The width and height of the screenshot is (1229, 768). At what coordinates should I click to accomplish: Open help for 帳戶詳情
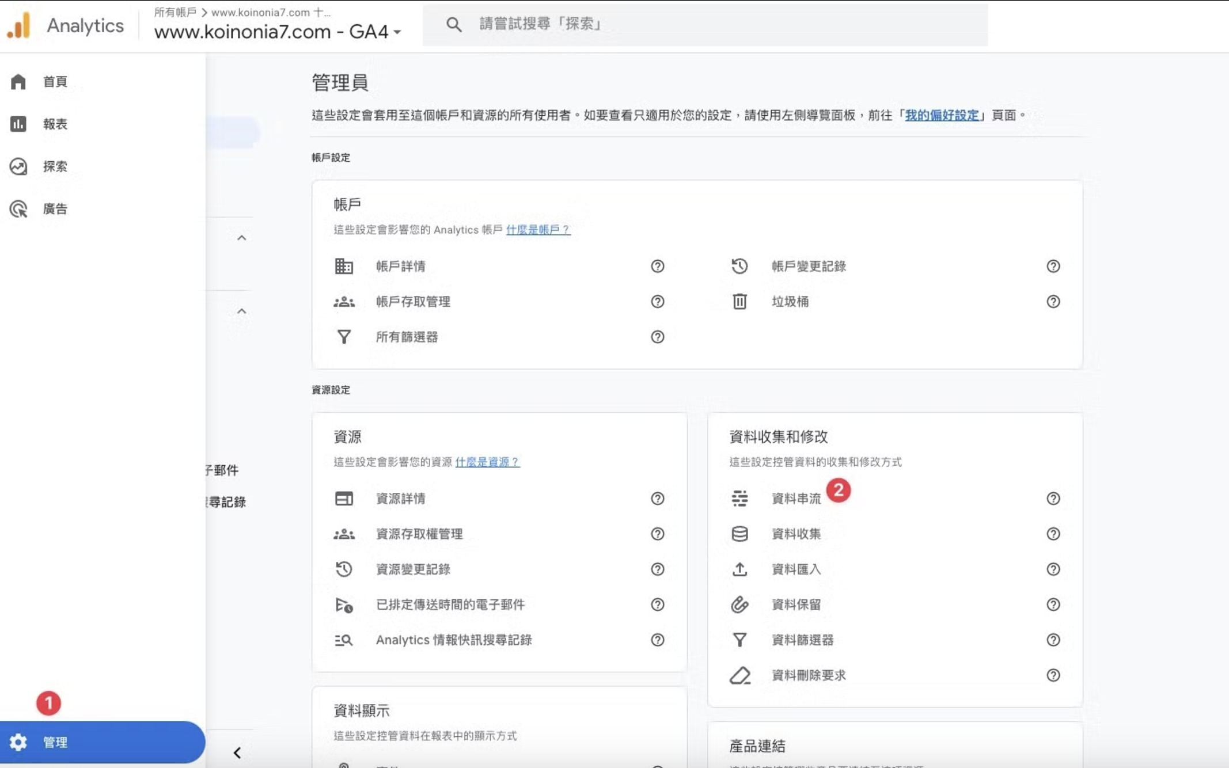point(657,266)
